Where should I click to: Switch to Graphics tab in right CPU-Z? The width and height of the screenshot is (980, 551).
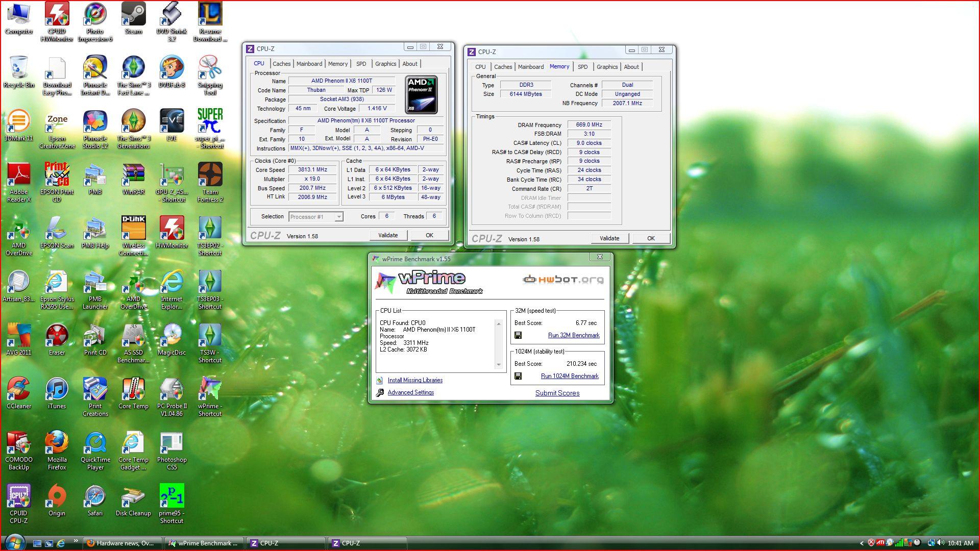click(x=607, y=67)
